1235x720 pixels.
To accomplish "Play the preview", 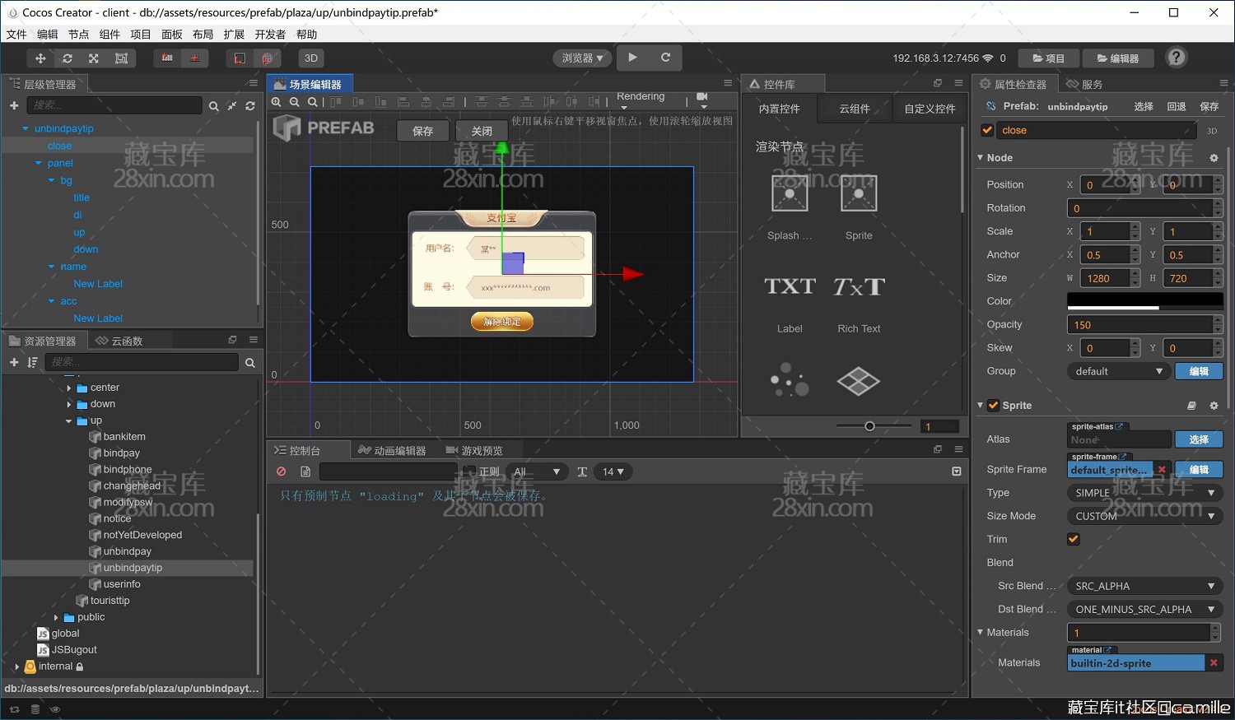I will pos(632,58).
